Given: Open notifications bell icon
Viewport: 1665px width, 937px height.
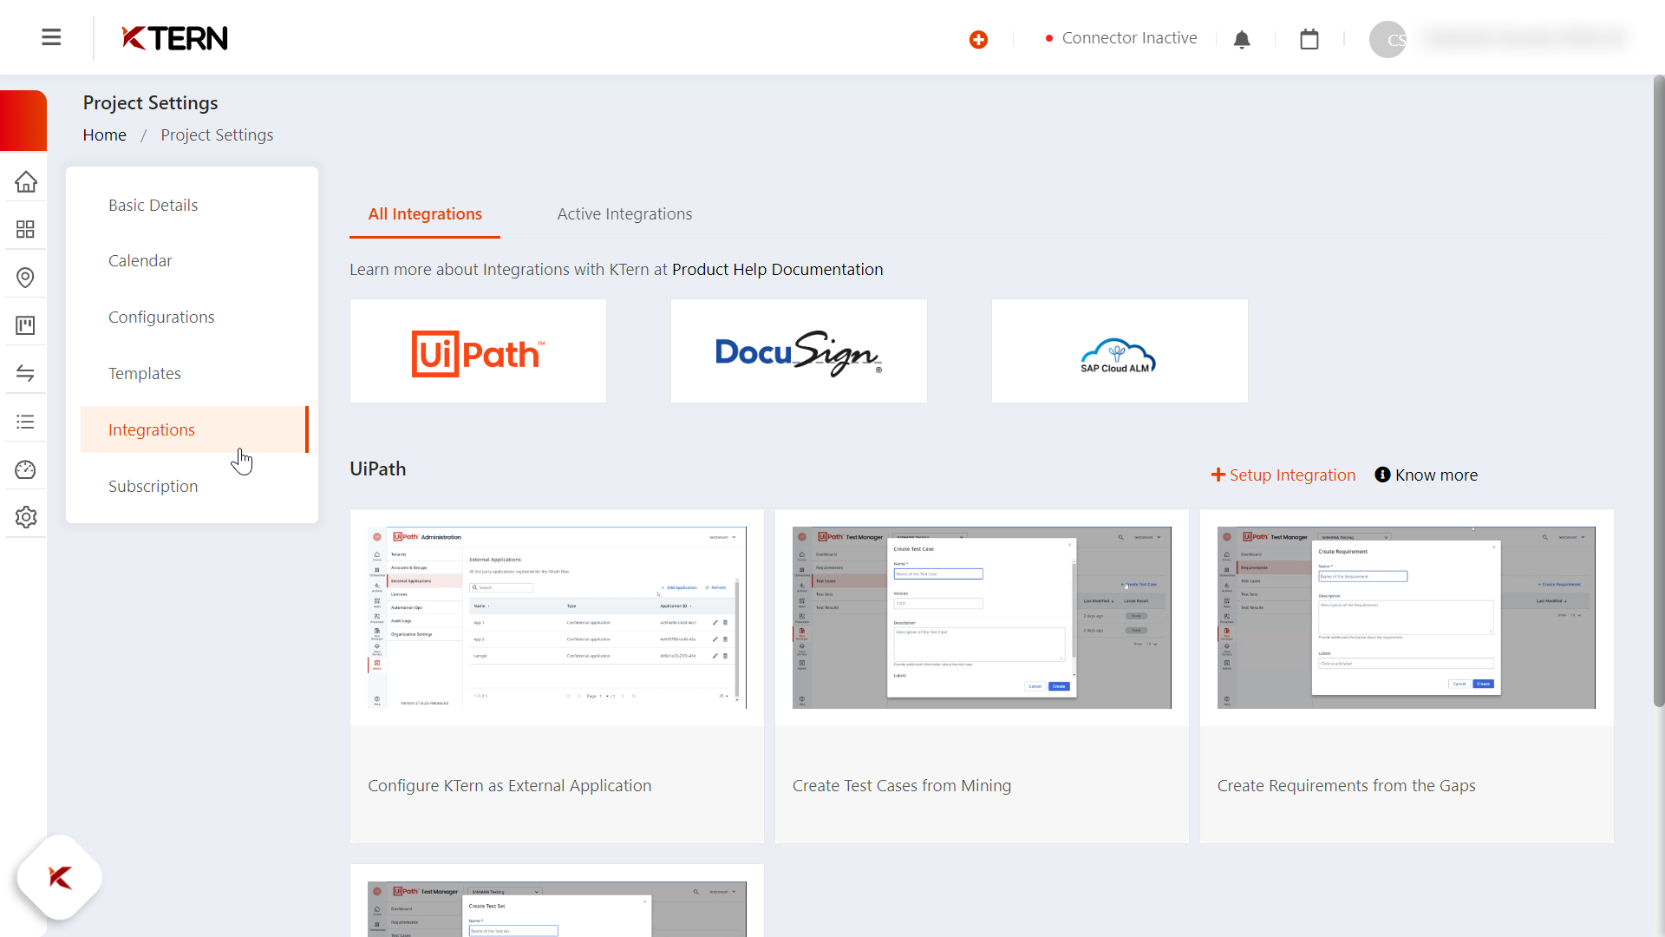Looking at the screenshot, I should point(1242,39).
